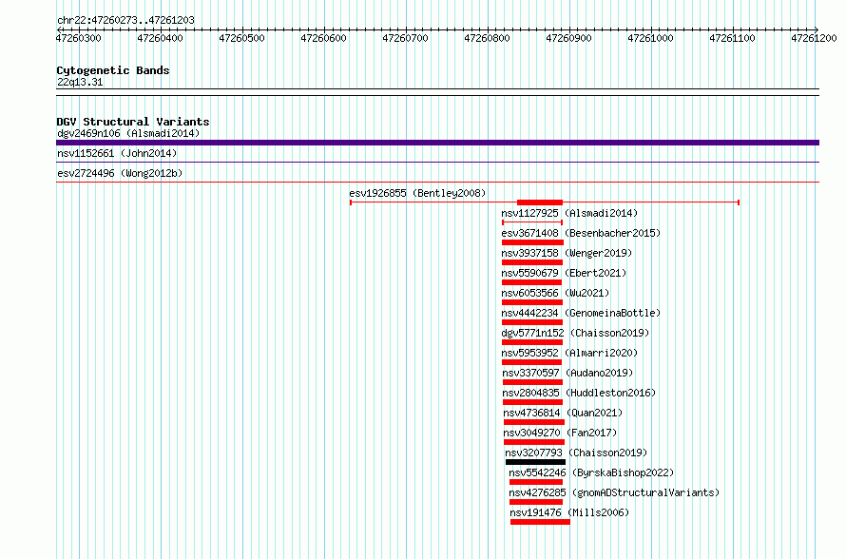Screen dimensions: 846x559
Task: Click the red esv1926855 variant bar
Action: [x=545, y=202]
